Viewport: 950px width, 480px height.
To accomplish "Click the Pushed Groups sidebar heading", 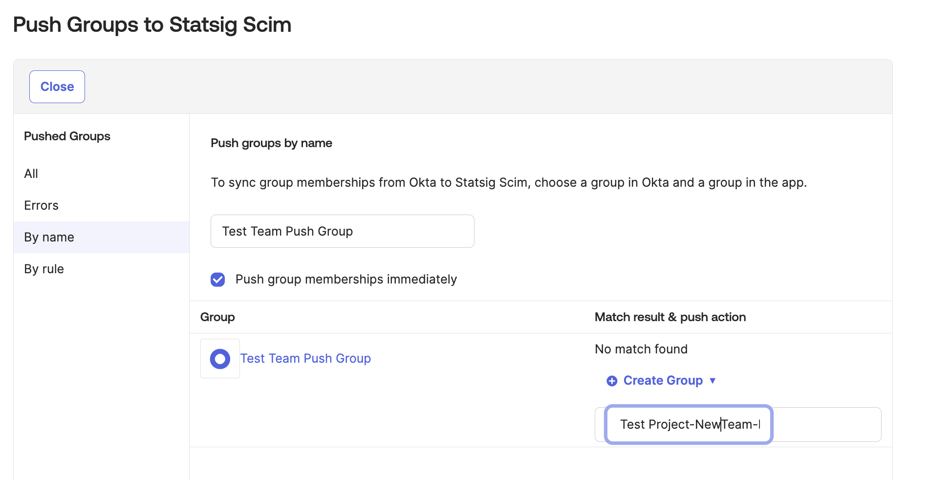I will tap(67, 136).
